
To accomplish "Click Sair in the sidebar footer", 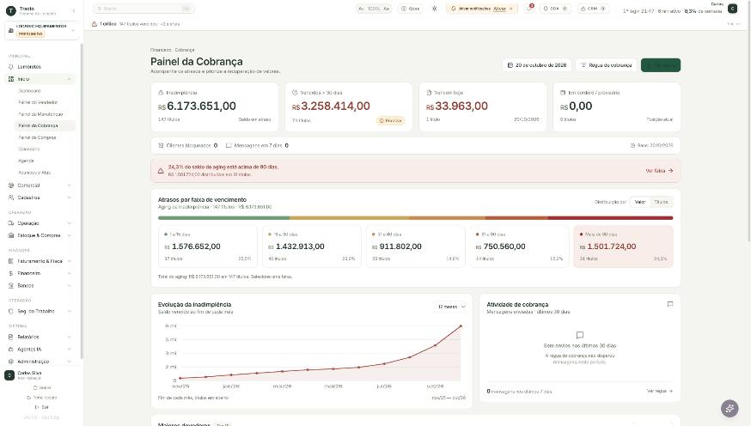I will click(x=42, y=407).
